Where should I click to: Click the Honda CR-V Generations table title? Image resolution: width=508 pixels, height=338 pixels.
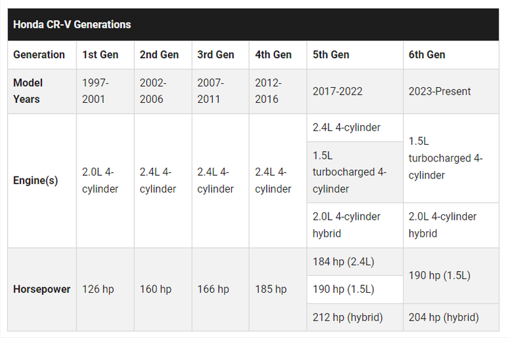(72, 24)
